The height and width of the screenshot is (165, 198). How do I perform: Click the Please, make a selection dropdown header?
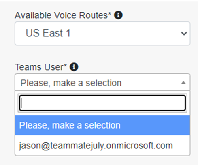pyautogui.click(x=102, y=82)
